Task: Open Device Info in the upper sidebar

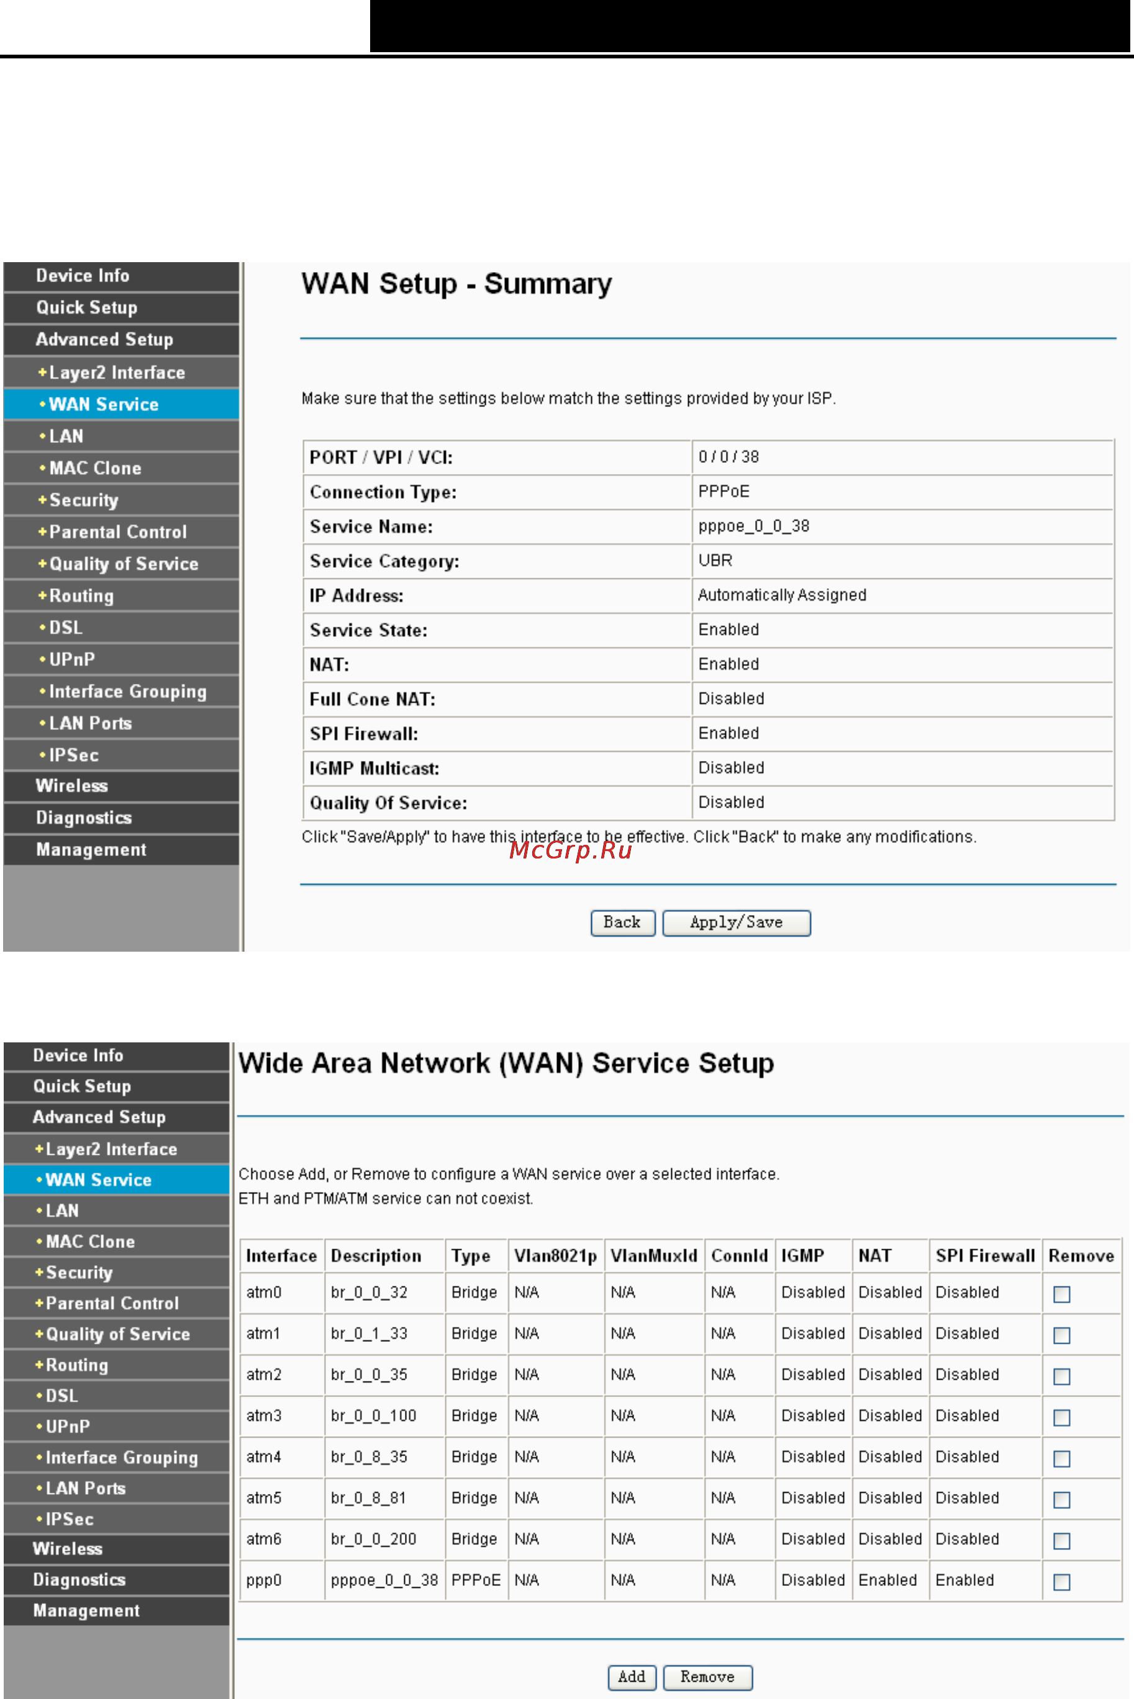Action: (x=120, y=276)
